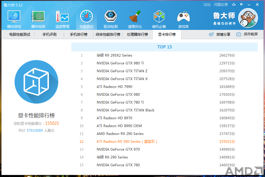Click the highlighted 155021分 score in list
This screenshot has width=265, height=177.
[227, 142]
